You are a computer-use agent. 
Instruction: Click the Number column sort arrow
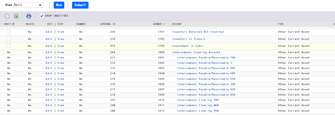pyautogui.click(x=164, y=24)
